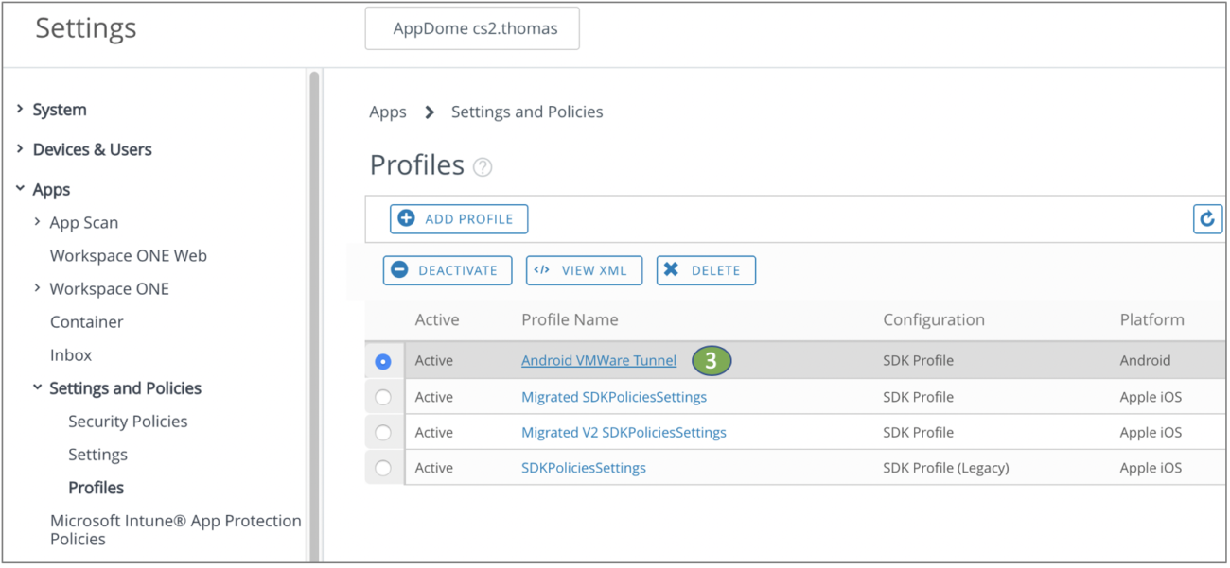This screenshot has height=568, width=1230.
Task: Open the Android VMWare Tunnel profile link
Action: coord(598,360)
